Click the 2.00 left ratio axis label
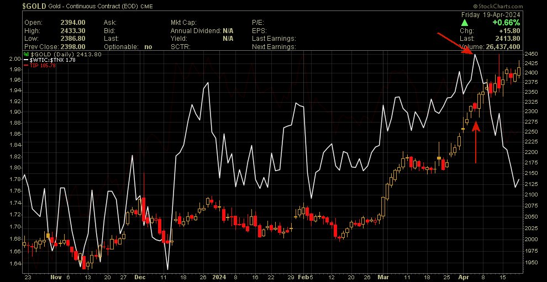This screenshot has height=282, width=547. point(15,58)
